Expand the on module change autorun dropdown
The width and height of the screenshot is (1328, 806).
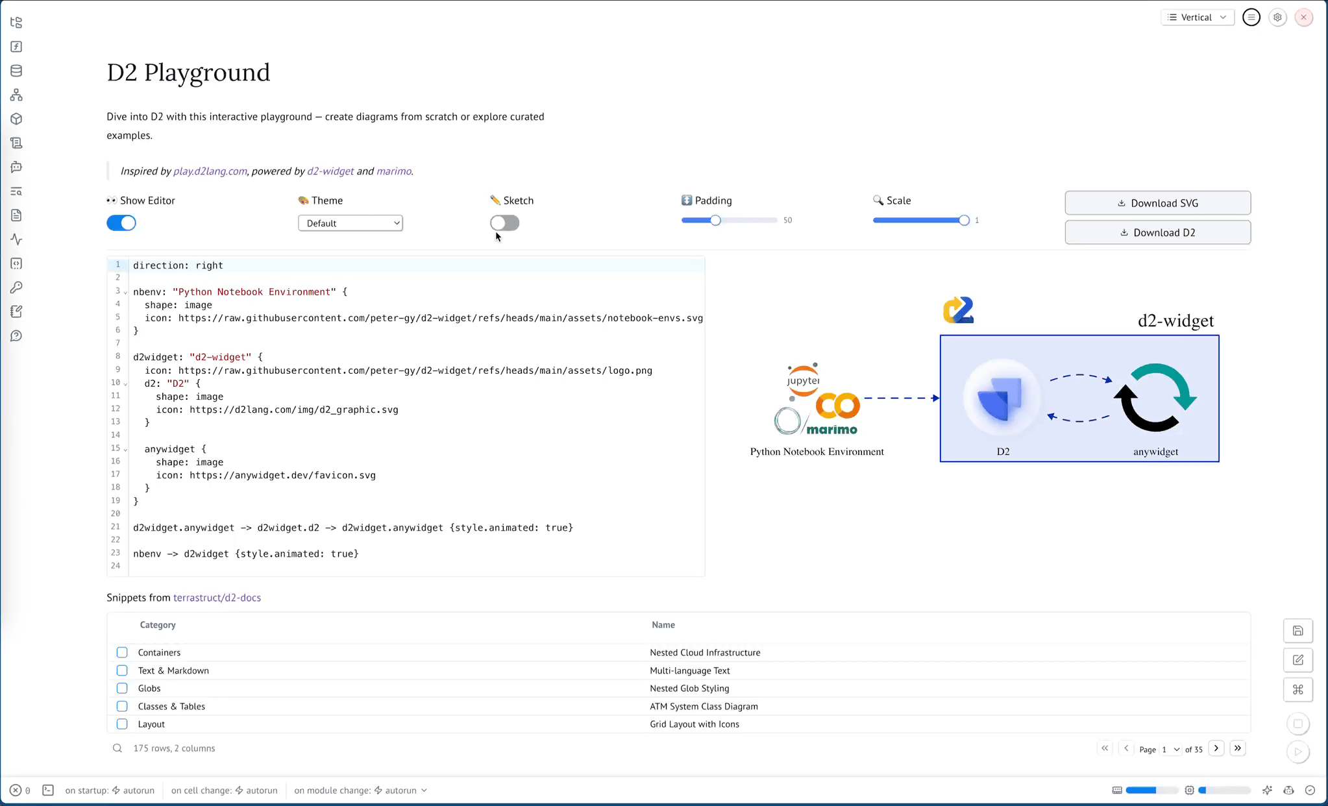[424, 790]
